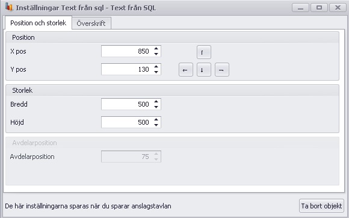Decrease the Höjd value with down arrow
This screenshot has width=349, height=218.
click(156, 125)
